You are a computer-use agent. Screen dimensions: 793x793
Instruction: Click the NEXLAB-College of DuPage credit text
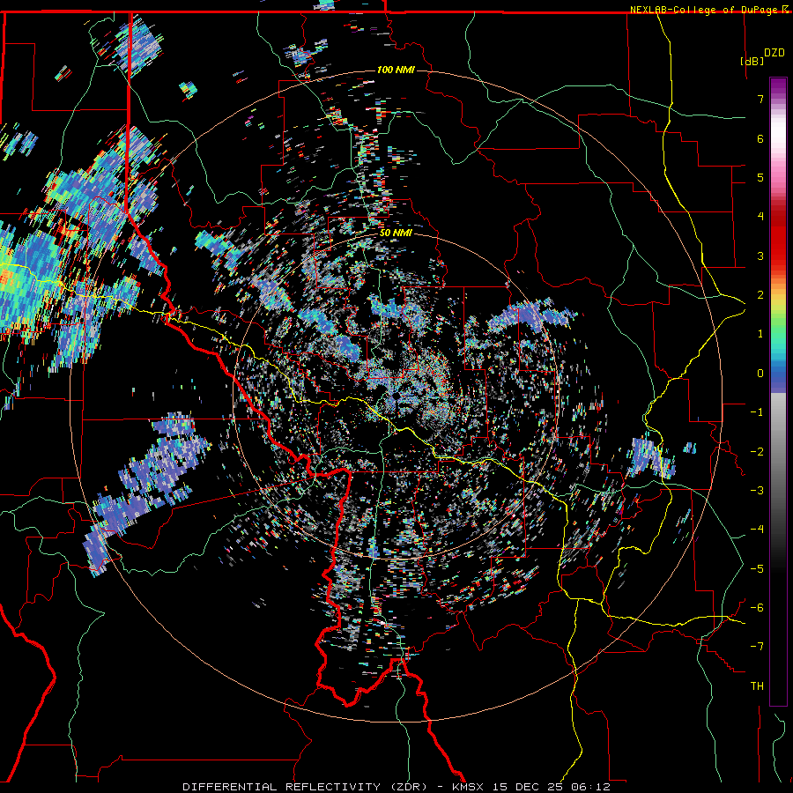703,10
